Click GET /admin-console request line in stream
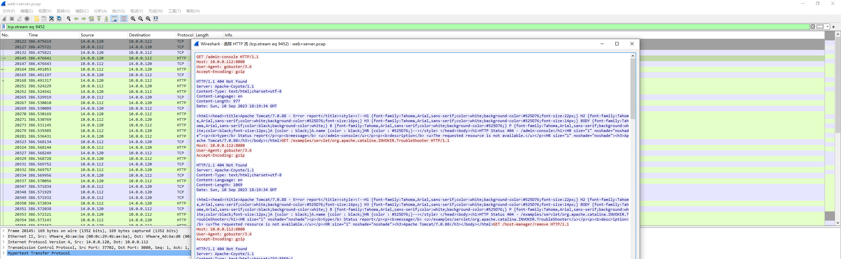 [227, 57]
